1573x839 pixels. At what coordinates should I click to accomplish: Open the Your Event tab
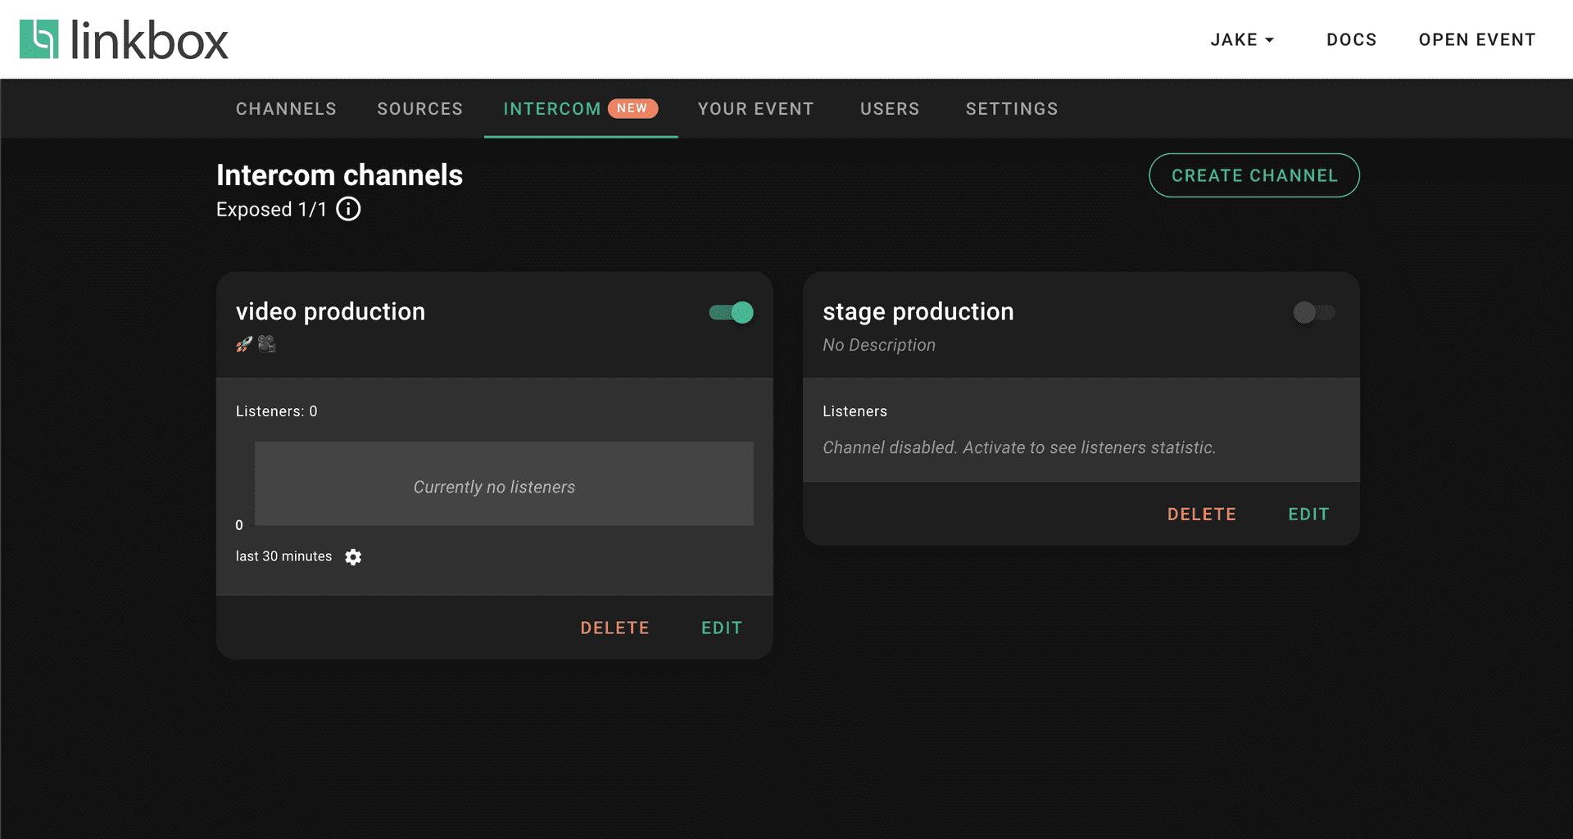[x=755, y=109]
